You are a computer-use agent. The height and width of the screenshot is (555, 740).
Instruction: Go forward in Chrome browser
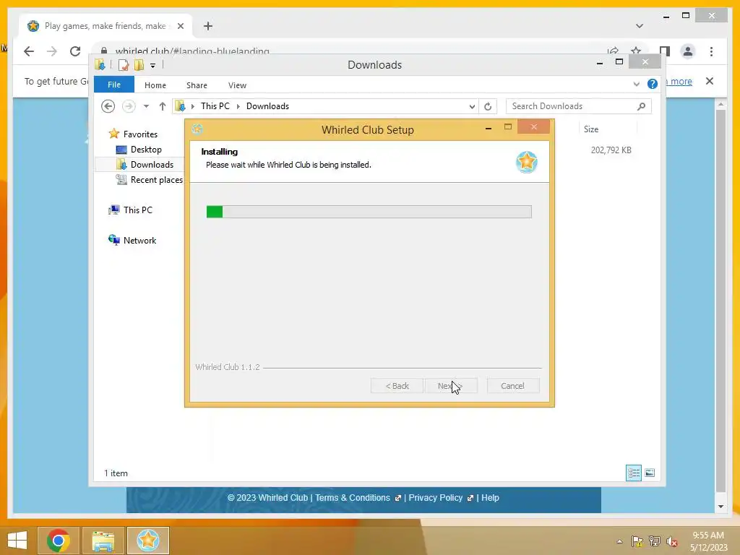pos(52,51)
